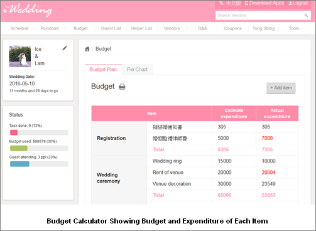Click the iWedding logo

coord(28,10)
